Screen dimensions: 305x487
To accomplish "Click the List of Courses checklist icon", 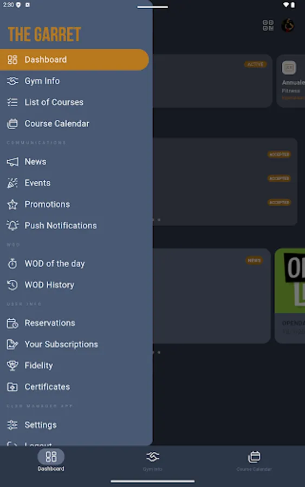I will click(12, 102).
